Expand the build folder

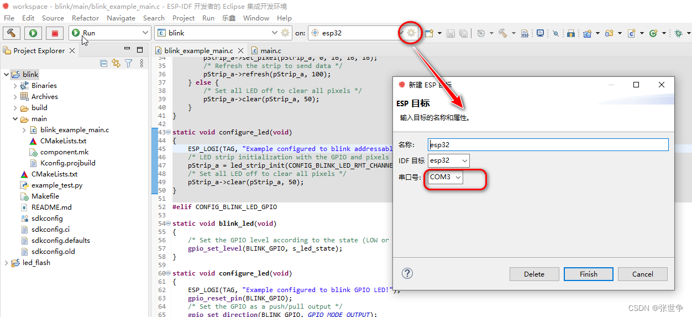pos(15,108)
